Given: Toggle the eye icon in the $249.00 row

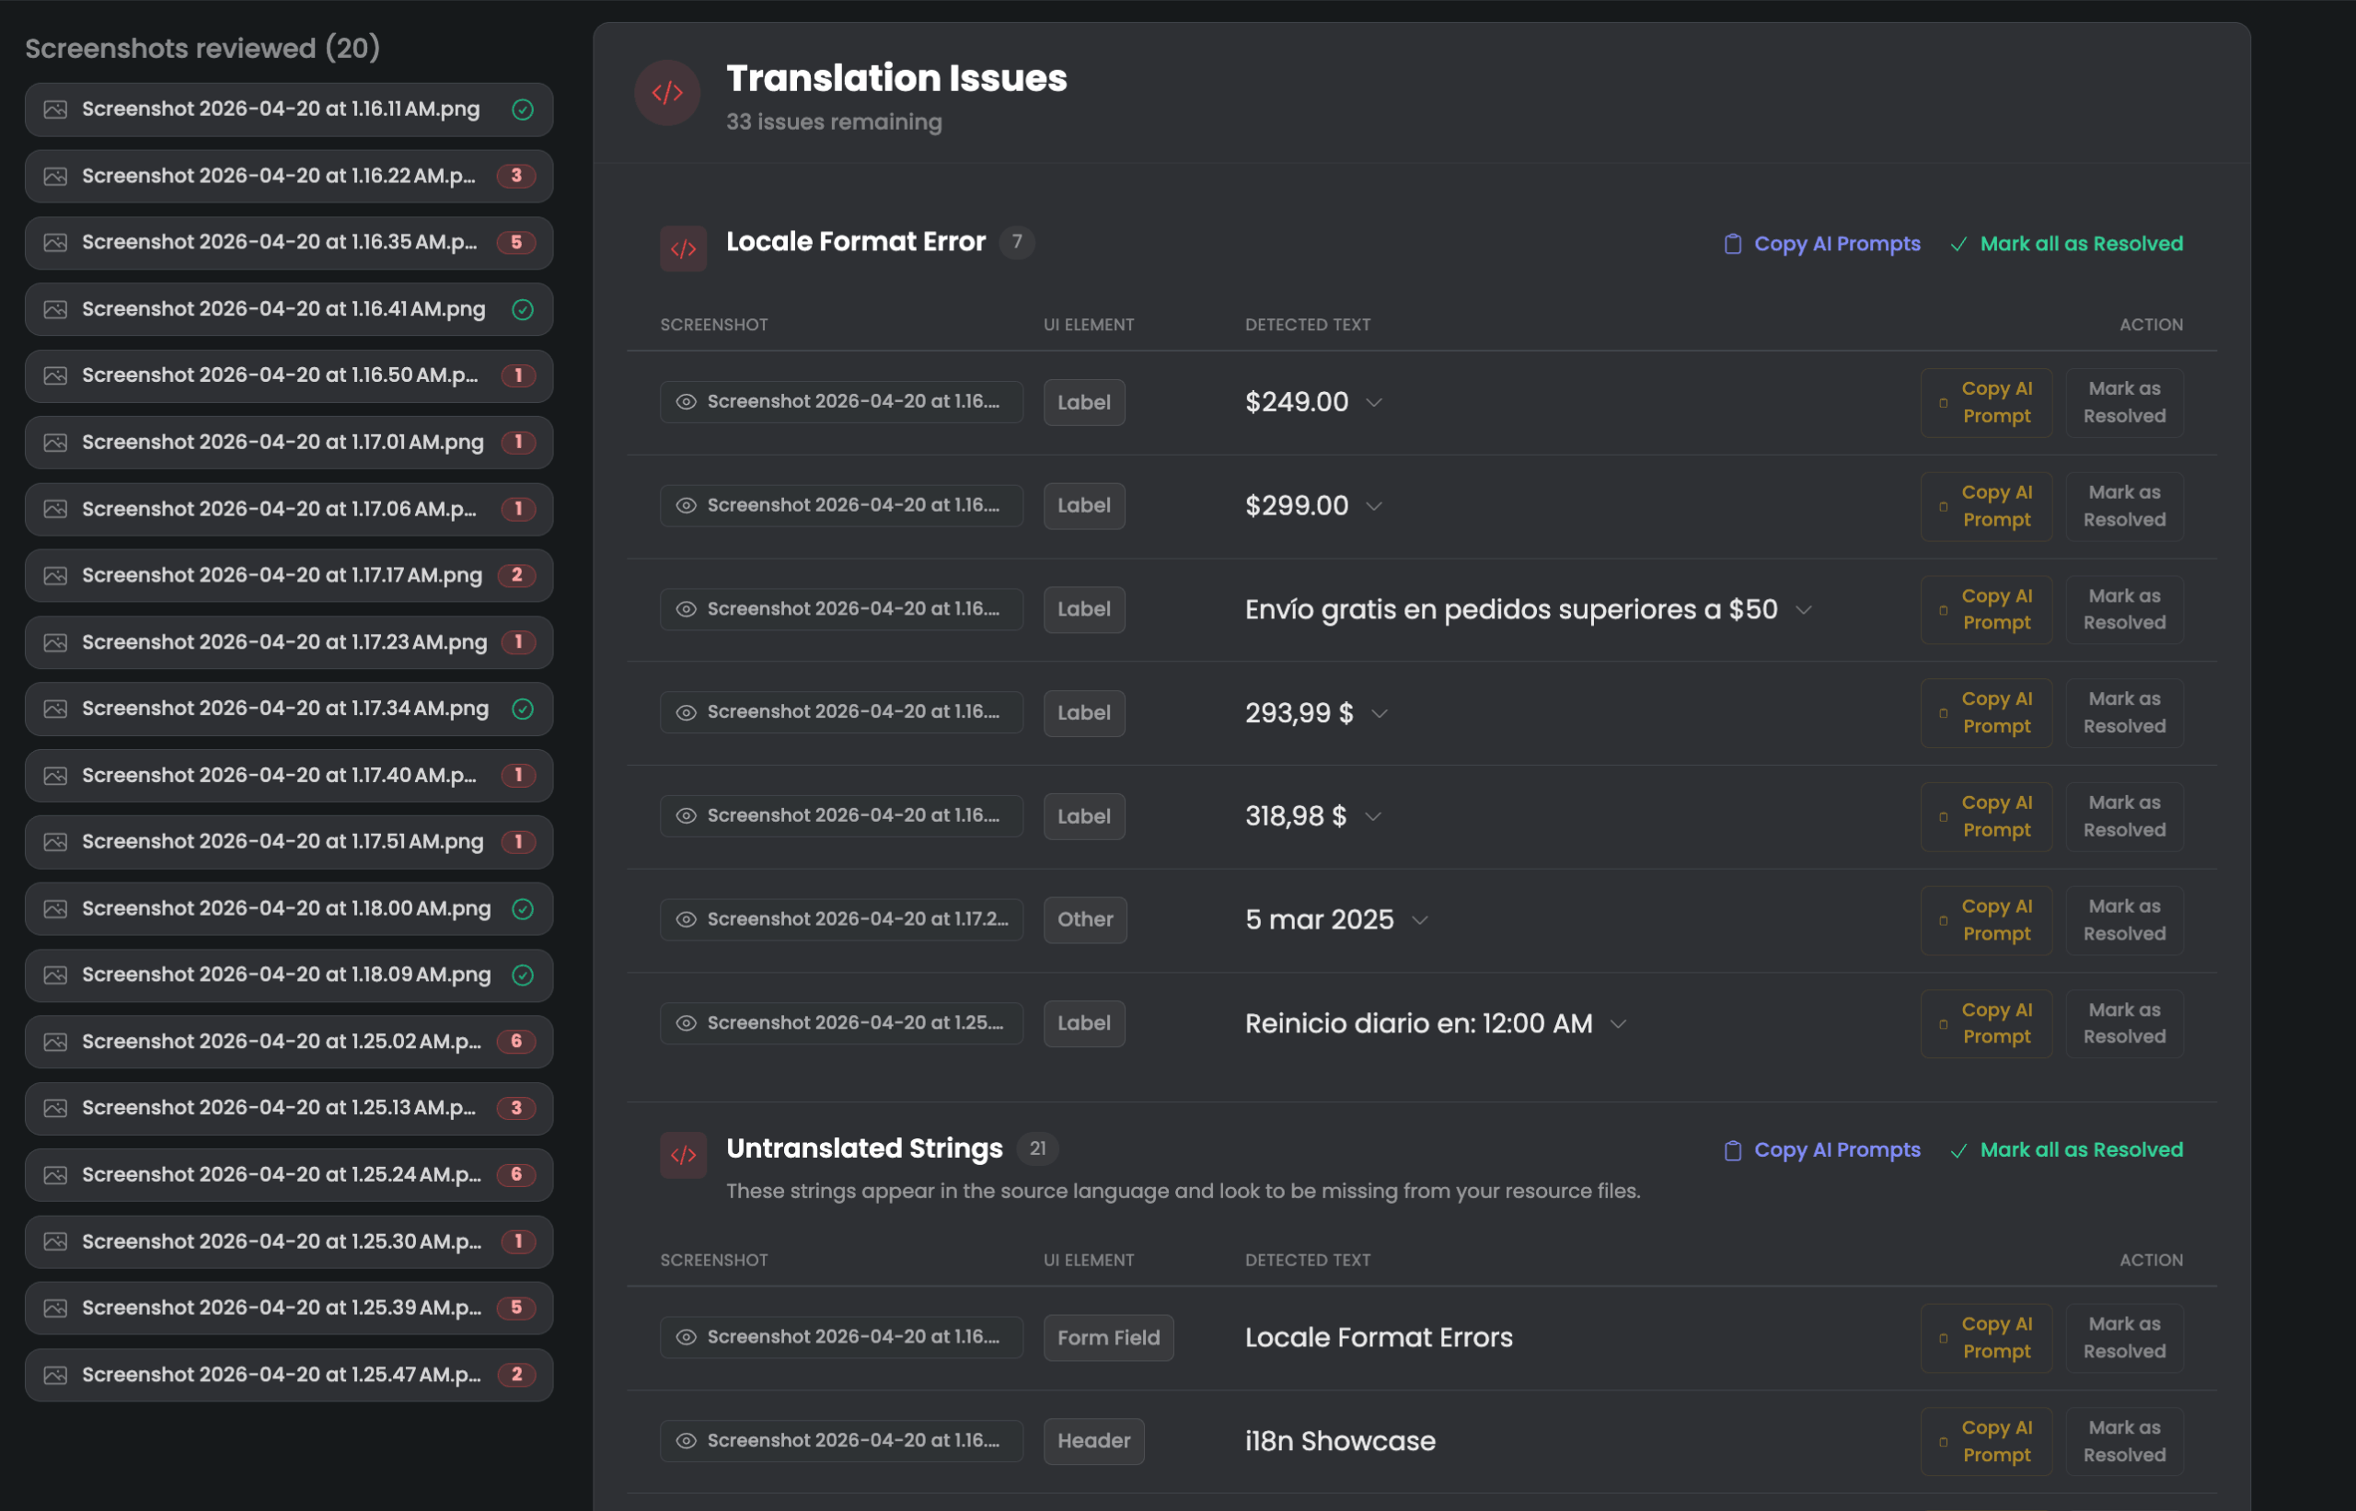Looking at the screenshot, I should tap(686, 402).
